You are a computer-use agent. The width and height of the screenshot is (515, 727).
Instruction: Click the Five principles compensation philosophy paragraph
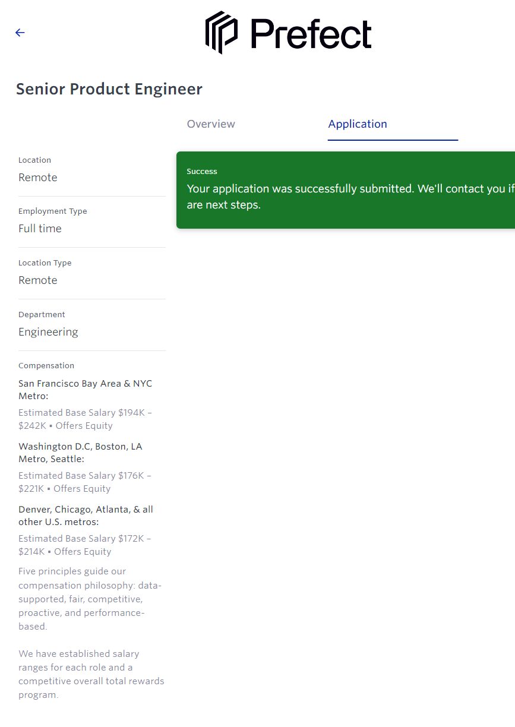pos(90,599)
